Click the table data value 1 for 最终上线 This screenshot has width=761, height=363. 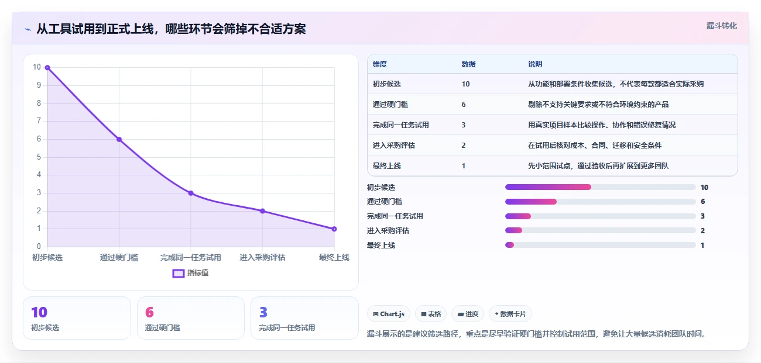(x=464, y=166)
